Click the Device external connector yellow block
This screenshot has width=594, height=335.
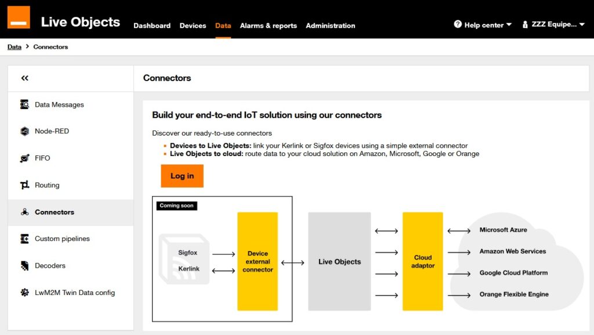pyautogui.click(x=258, y=261)
